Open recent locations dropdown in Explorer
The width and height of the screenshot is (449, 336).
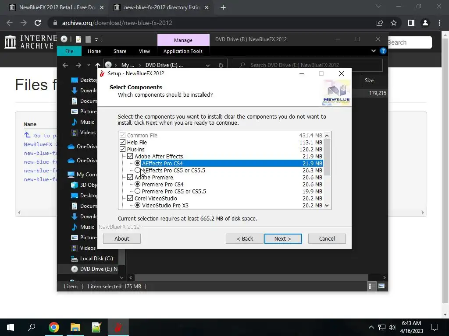click(89, 65)
